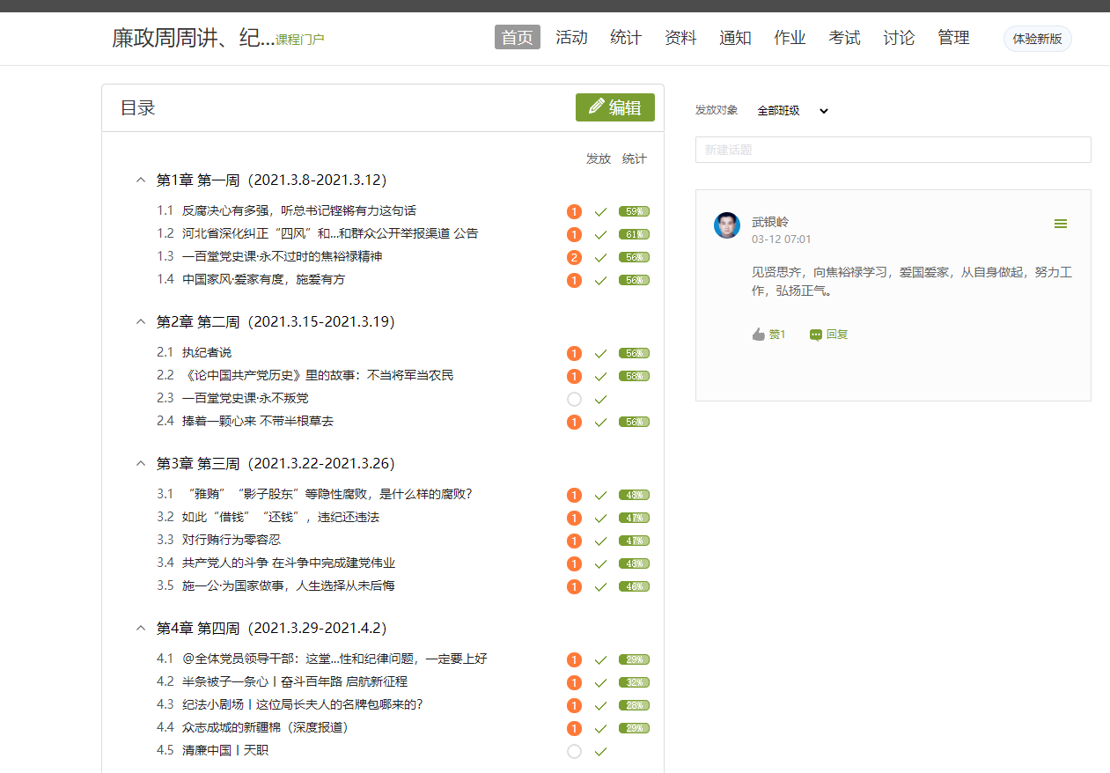Click the thumbs-up like icon on the post
Viewport: 1110px width, 773px height.
pyautogui.click(x=759, y=335)
